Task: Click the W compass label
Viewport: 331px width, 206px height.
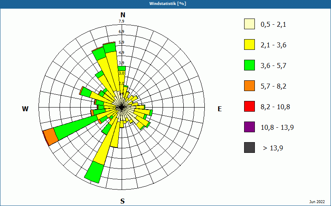Action: click(25, 109)
